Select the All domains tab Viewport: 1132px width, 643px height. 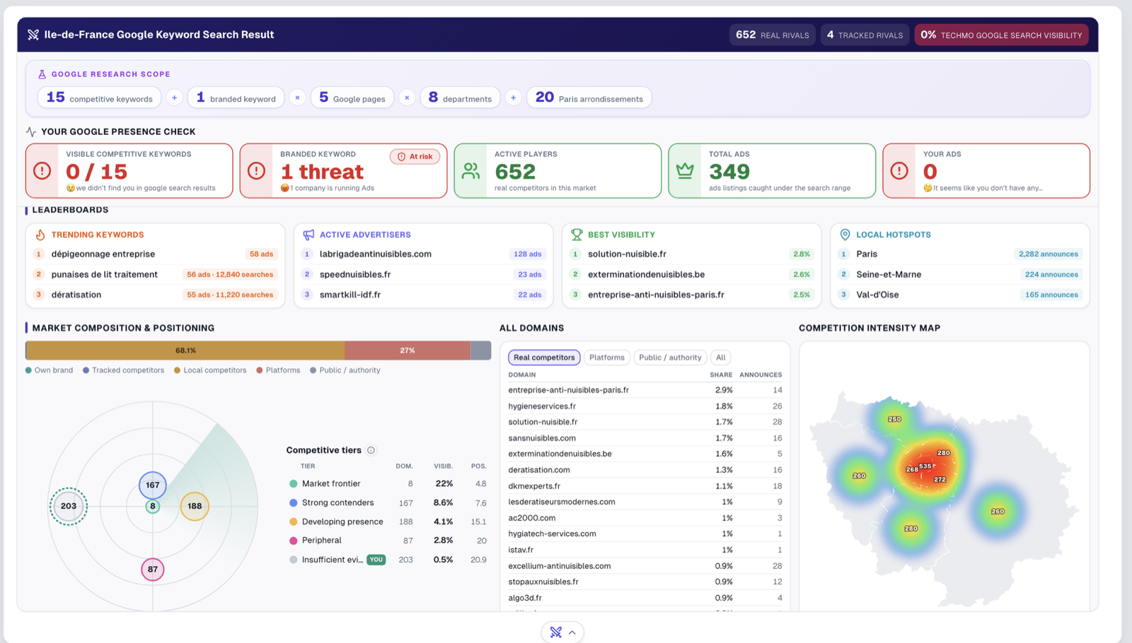pyautogui.click(x=721, y=358)
